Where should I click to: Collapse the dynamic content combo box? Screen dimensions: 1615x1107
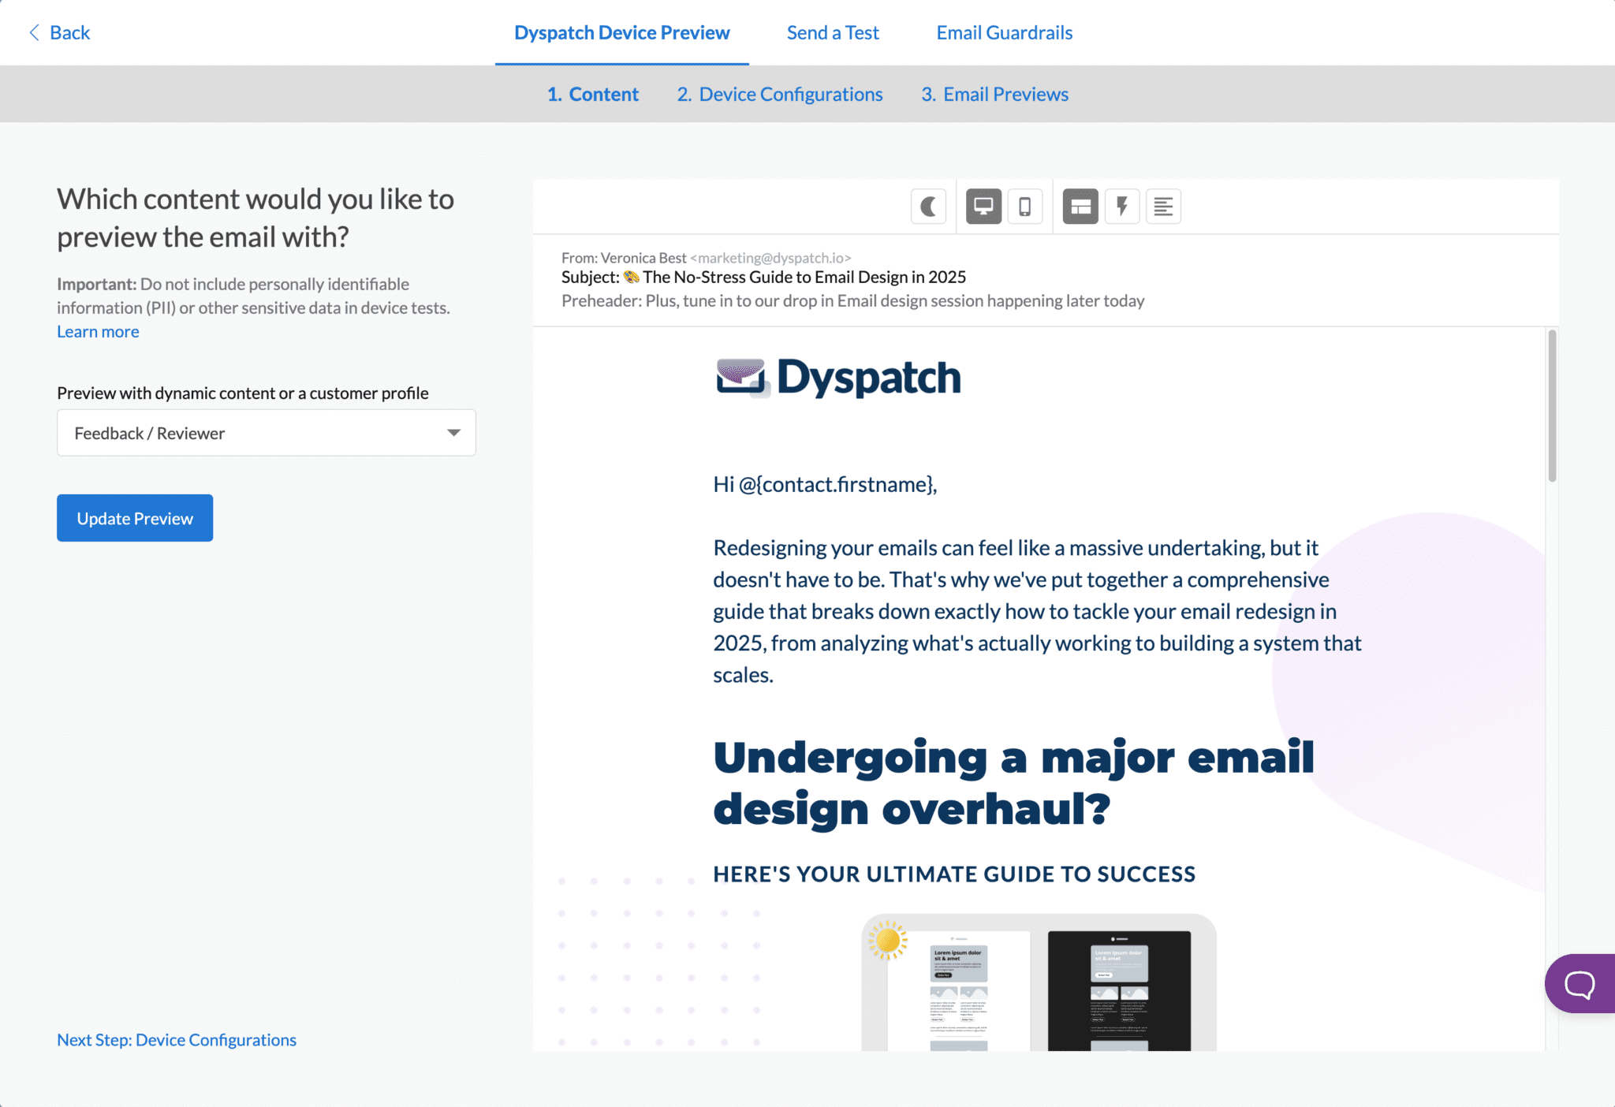pyautogui.click(x=453, y=433)
